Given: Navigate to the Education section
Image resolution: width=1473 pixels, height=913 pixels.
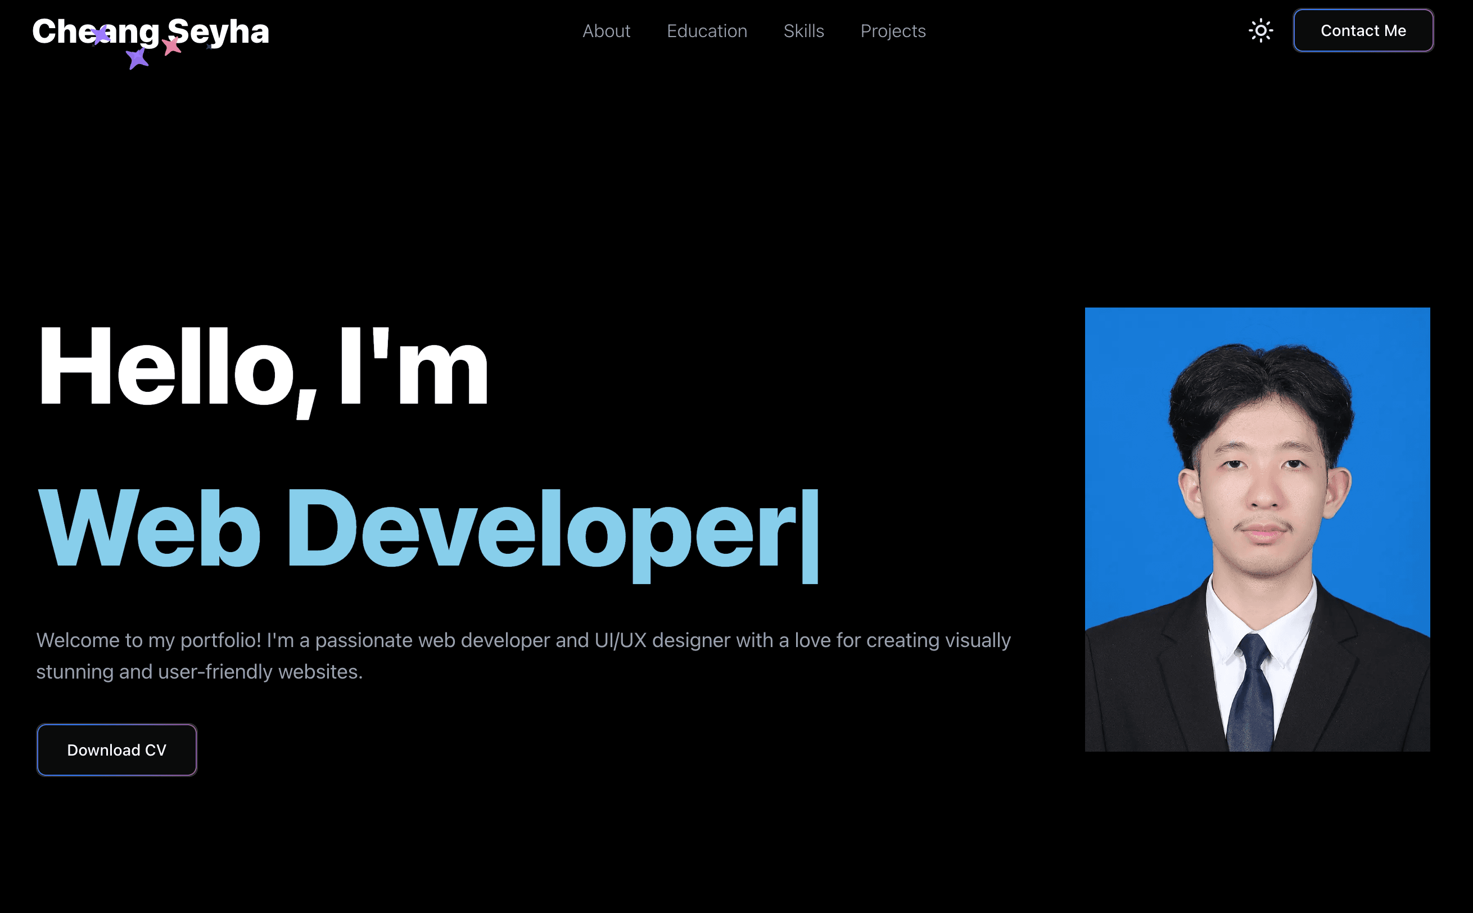Looking at the screenshot, I should click(x=707, y=31).
